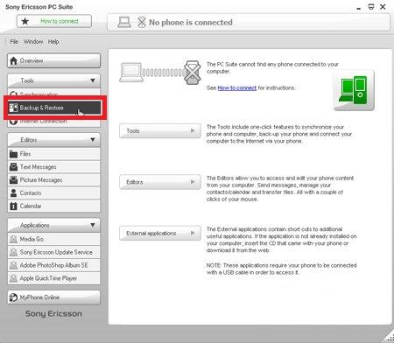
Task: Launch Adobe PhotoShop Album SE icon
Action: 13,265
